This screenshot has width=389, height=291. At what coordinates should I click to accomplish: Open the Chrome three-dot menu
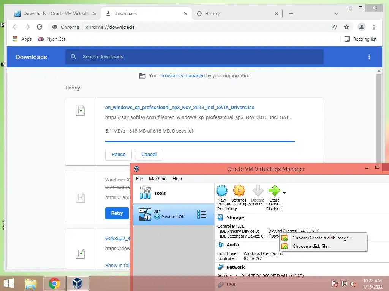pos(374,27)
